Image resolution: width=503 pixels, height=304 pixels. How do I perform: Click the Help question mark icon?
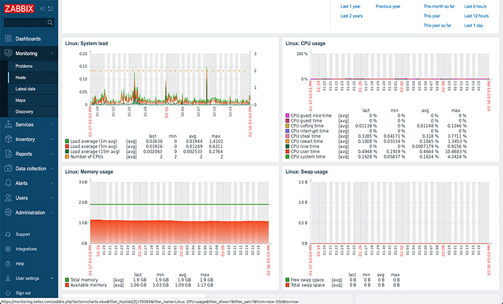pyautogui.click(x=7, y=264)
